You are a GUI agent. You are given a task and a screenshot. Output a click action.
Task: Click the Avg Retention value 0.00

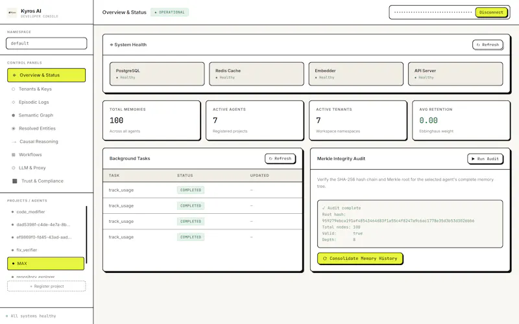[x=428, y=121]
